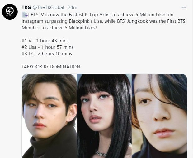Visit the @TheTKGlobal handle

48,7
